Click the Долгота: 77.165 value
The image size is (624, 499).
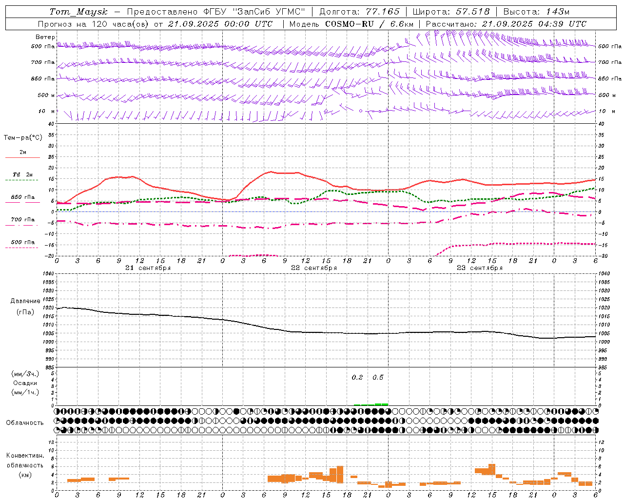(359, 12)
